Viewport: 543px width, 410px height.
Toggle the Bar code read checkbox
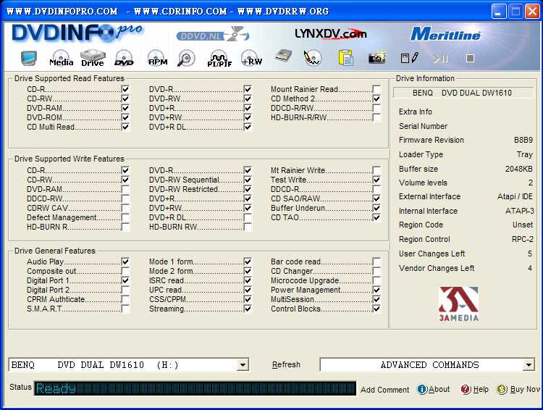tap(376, 262)
